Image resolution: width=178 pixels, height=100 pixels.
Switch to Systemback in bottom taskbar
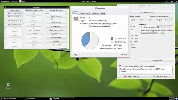pyautogui.click(x=37, y=99)
